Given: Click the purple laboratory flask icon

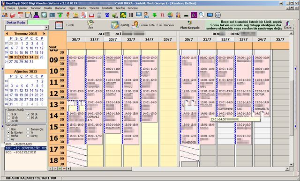Looking at the screenshot, I should pyautogui.click(x=36, y=15).
